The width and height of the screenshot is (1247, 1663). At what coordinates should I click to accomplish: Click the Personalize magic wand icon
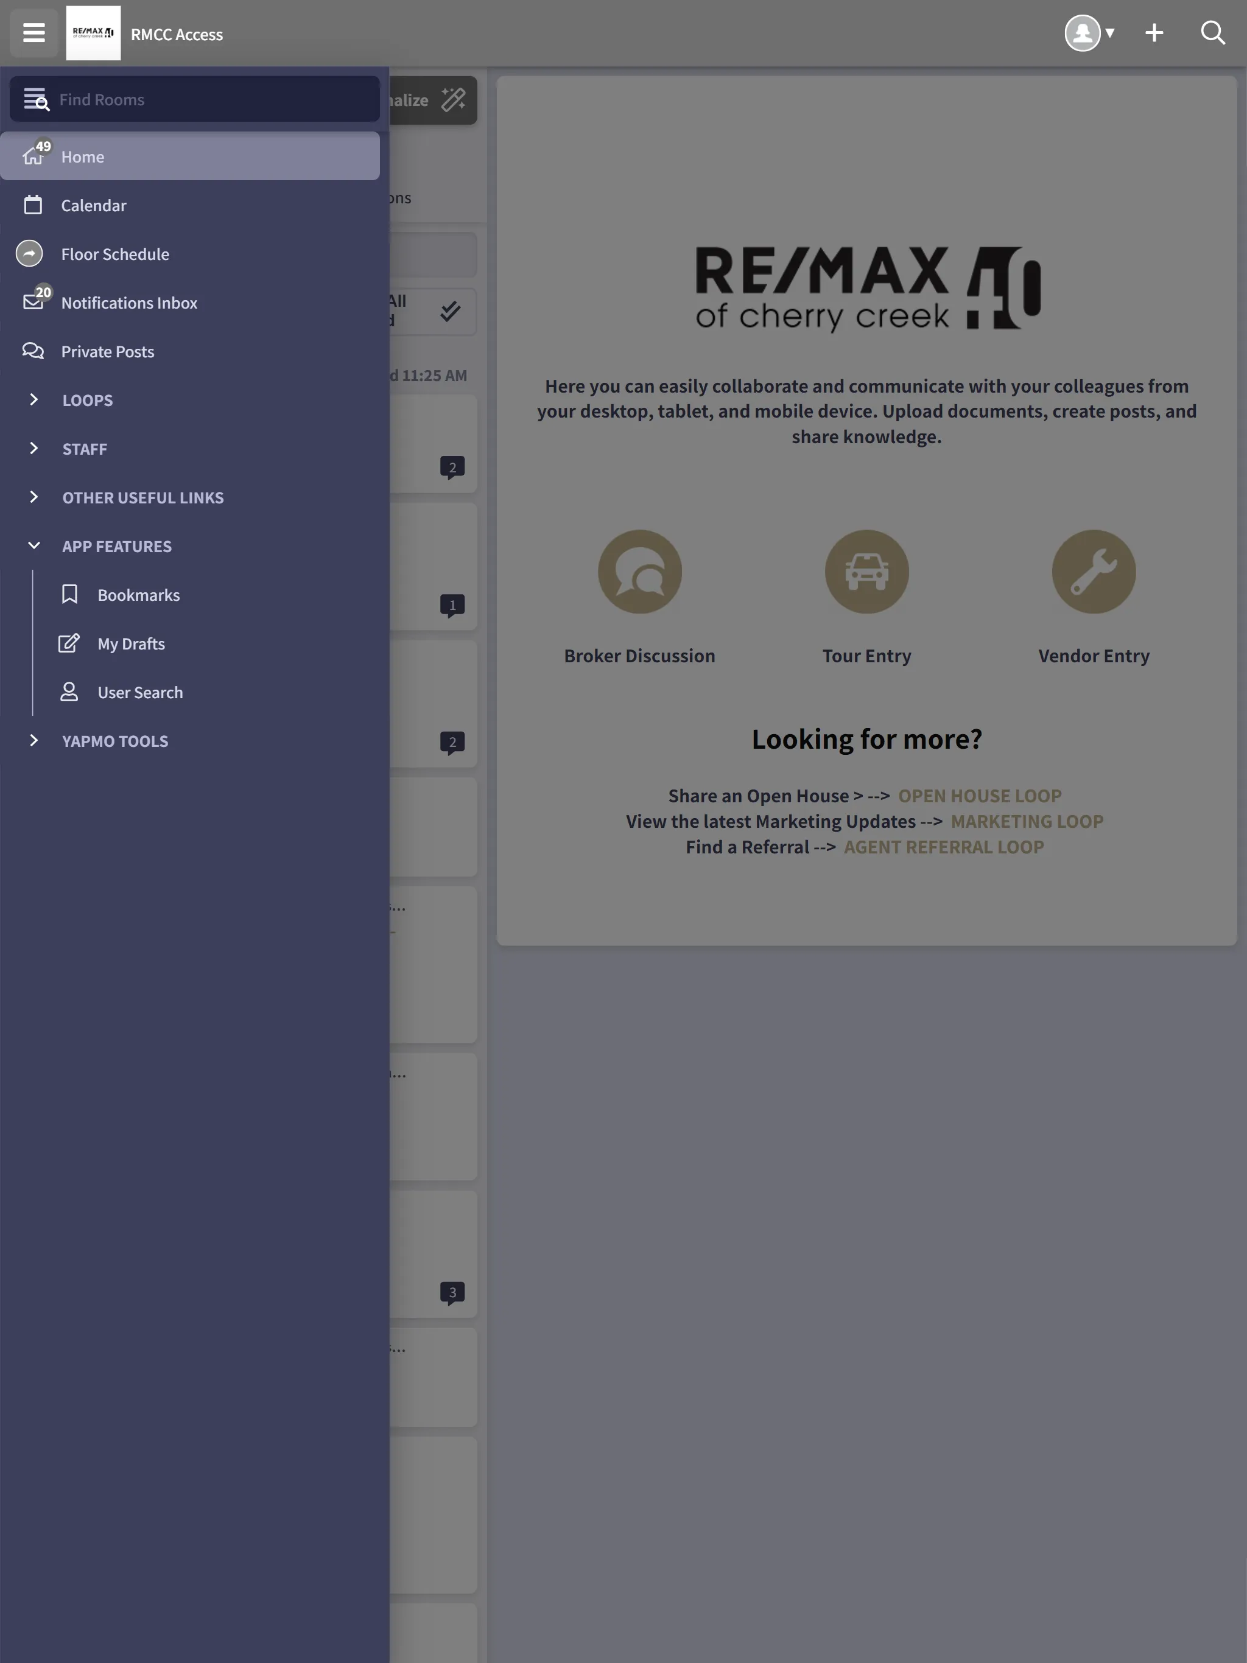click(x=453, y=99)
